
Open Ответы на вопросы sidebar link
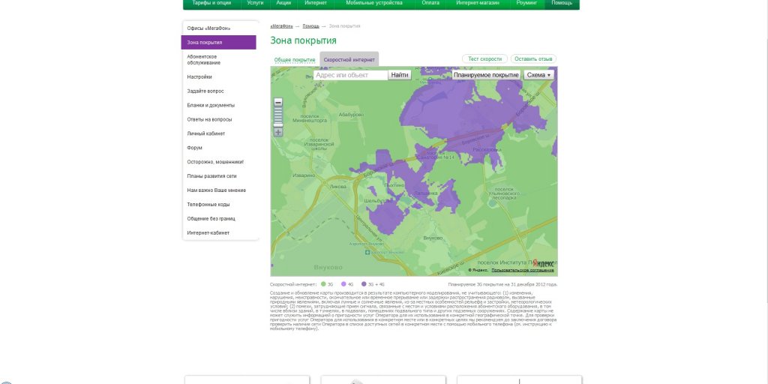pos(209,119)
